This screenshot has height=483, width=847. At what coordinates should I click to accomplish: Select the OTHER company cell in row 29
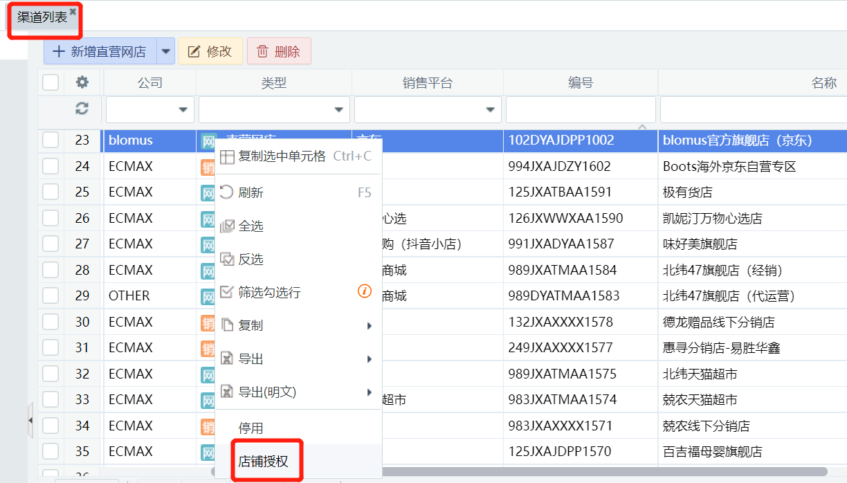pyautogui.click(x=149, y=295)
